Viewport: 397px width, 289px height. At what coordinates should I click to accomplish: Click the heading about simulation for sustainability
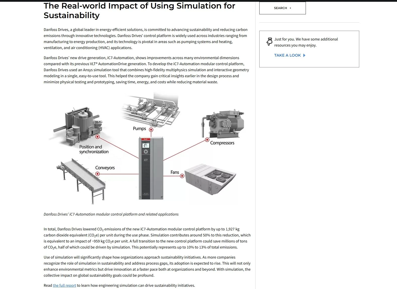coord(139,10)
